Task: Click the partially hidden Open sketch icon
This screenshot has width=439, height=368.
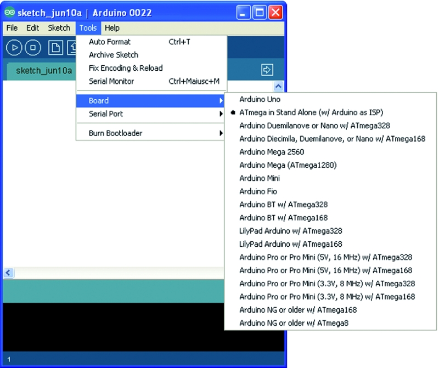Action: click(71, 48)
